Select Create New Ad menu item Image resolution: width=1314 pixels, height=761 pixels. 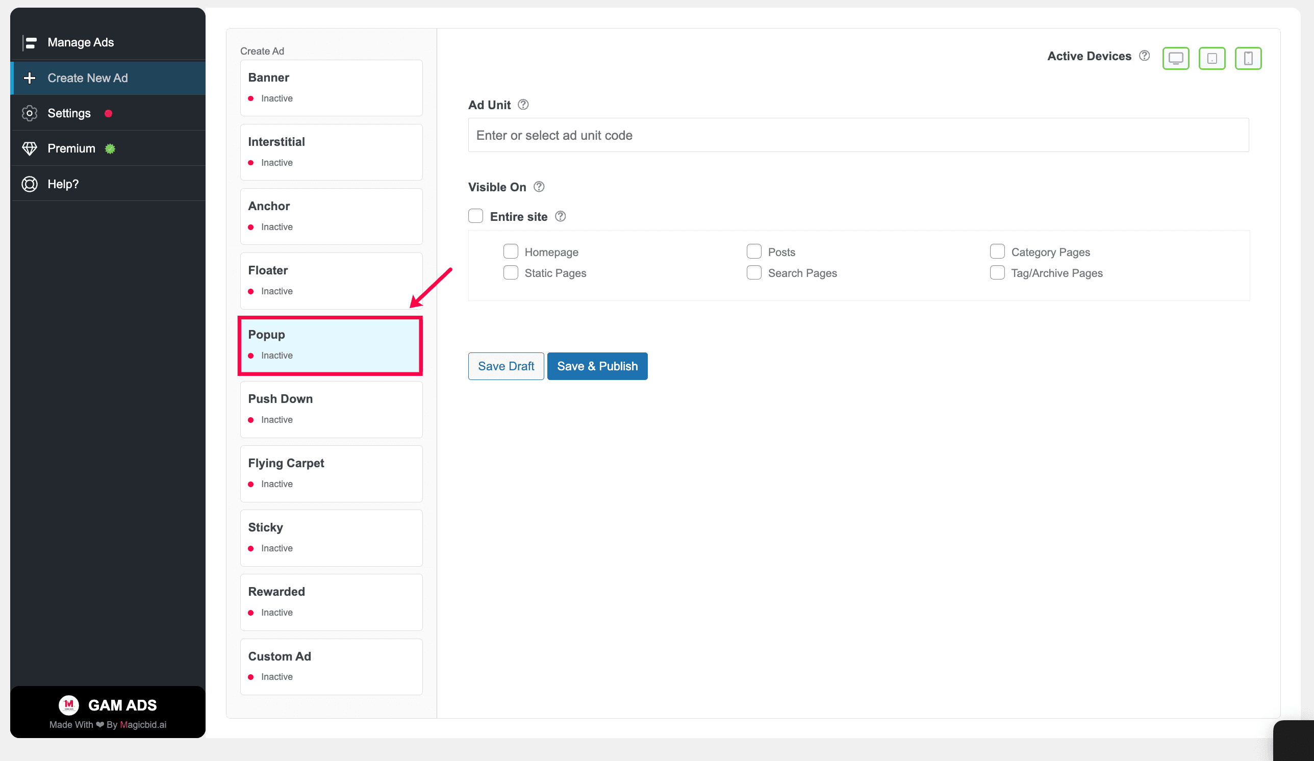(x=108, y=78)
